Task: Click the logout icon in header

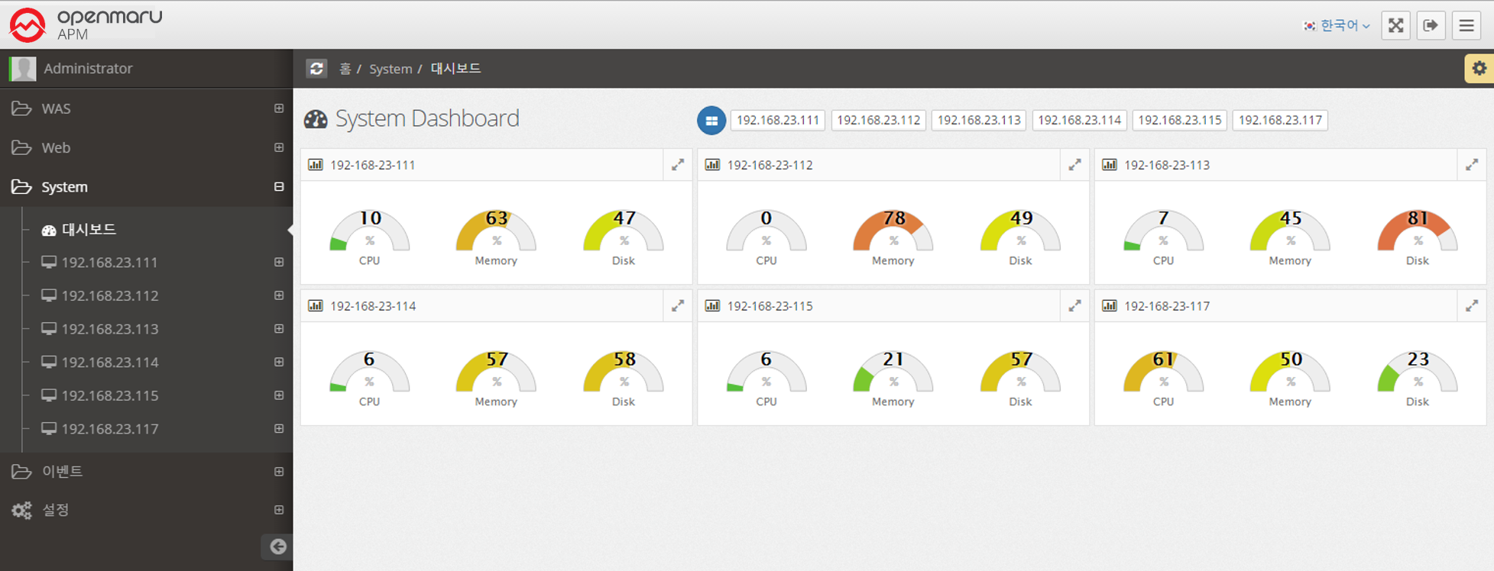Action: [1431, 25]
